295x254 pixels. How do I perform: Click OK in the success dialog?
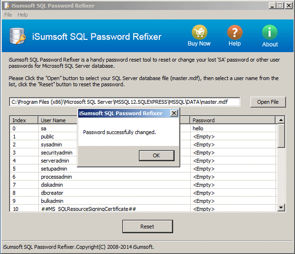pyautogui.click(x=156, y=155)
